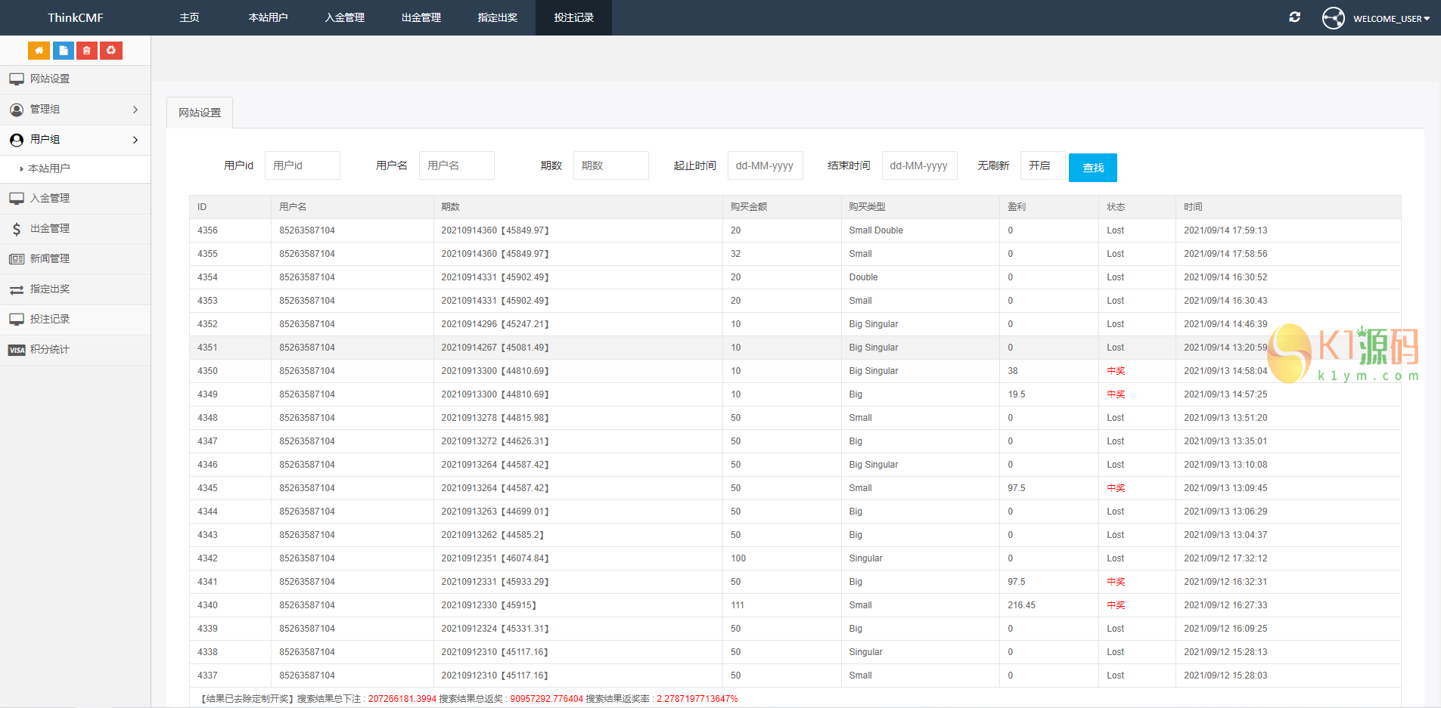Click the dollar icon beside 出金管理
The height and width of the screenshot is (708, 1441).
coord(17,229)
